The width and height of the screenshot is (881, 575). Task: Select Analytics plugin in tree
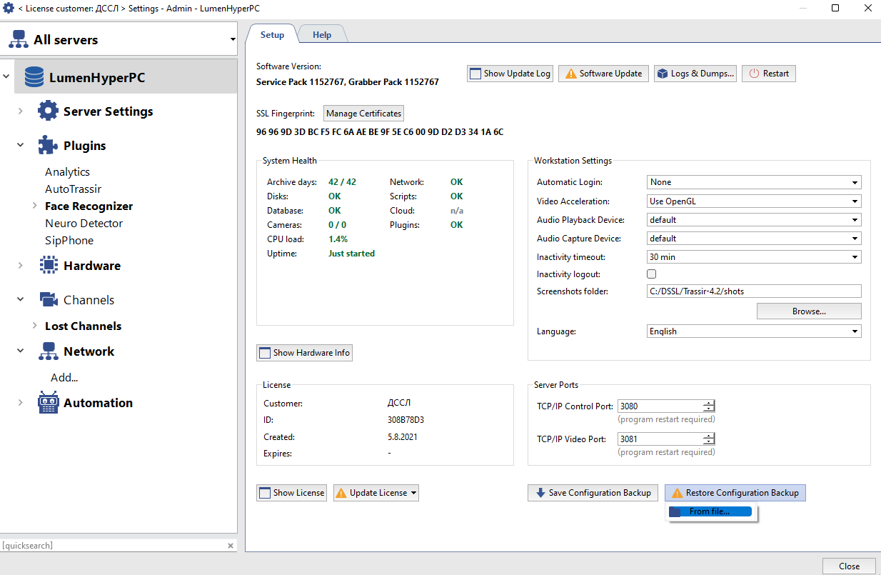coord(67,171)
